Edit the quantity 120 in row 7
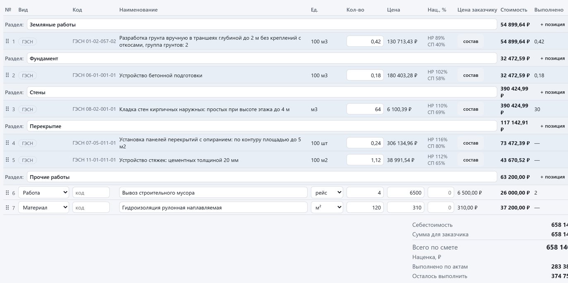The height and width of the screenshot is (283, 568). point(365,207)
